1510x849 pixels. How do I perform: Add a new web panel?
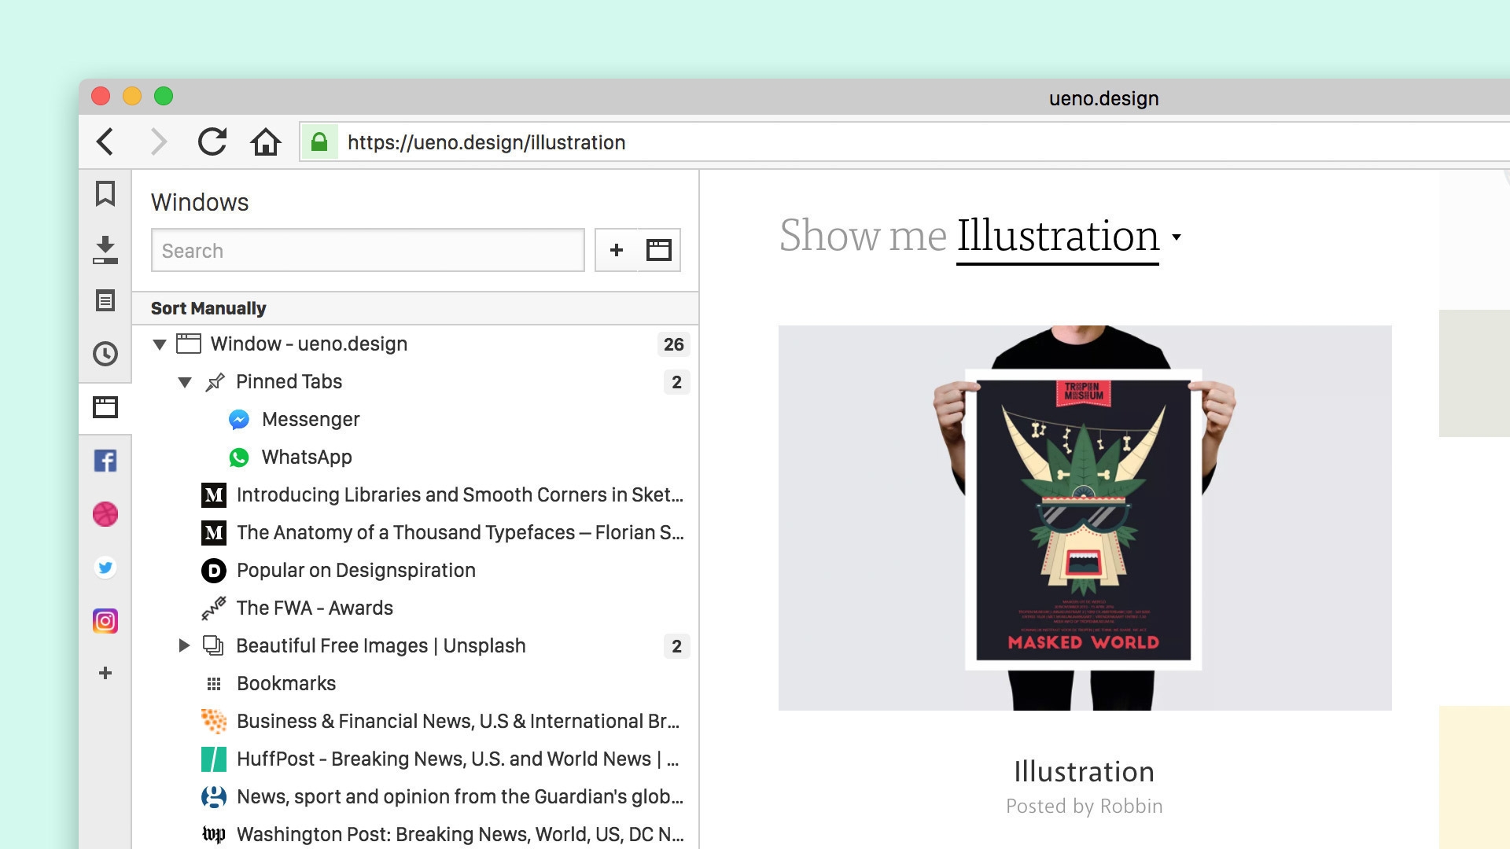pyautogui.click(x=105, y=673)
